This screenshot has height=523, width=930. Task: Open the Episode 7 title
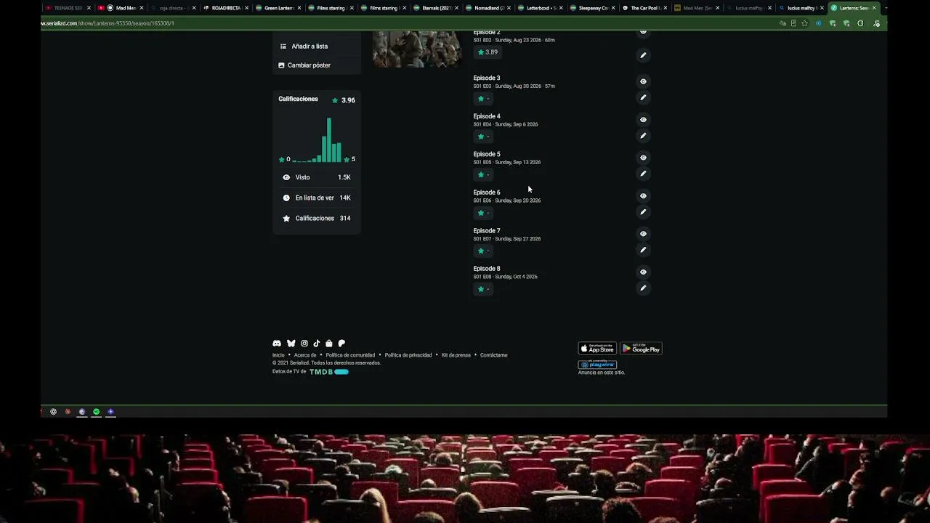pos(487,231)
